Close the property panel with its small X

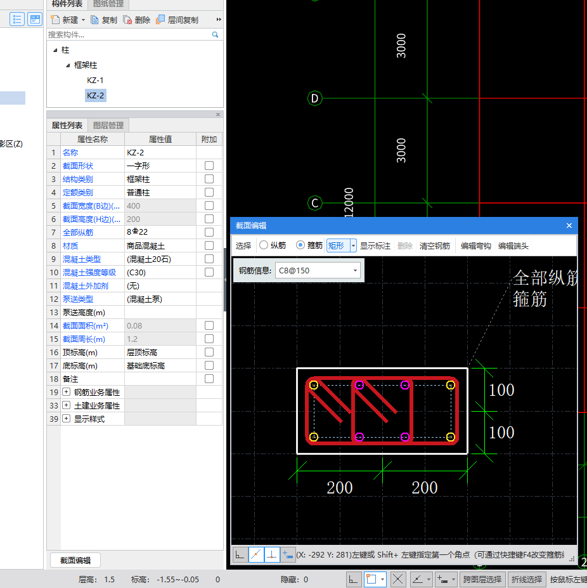tap(218, 114)
